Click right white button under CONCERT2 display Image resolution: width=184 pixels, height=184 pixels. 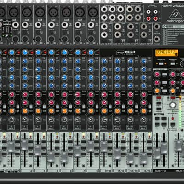click(x=173, y=63)
